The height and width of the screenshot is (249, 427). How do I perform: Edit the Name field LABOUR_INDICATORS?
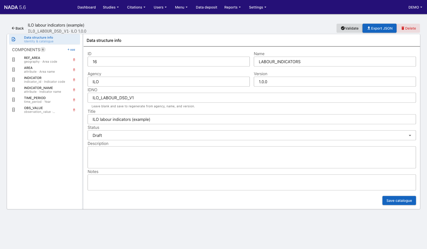point(335,62)
